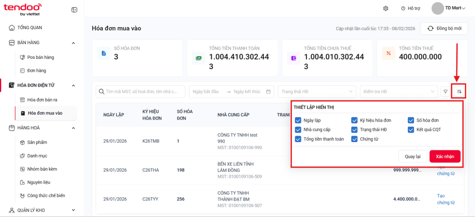
Task: Uncheck the Nhà cung cấp checkbox
Action: (298, 130)
